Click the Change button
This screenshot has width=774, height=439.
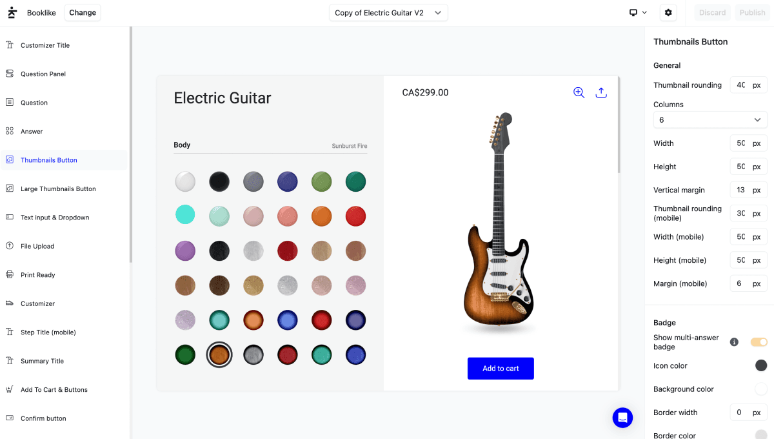[83, 13]
